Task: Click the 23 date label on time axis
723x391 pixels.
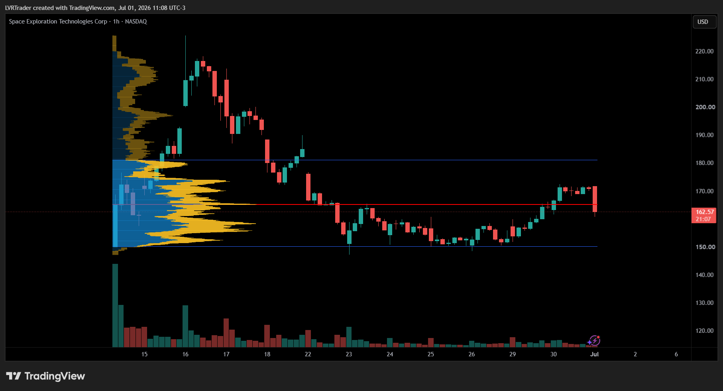Action: tap(349, 354)
